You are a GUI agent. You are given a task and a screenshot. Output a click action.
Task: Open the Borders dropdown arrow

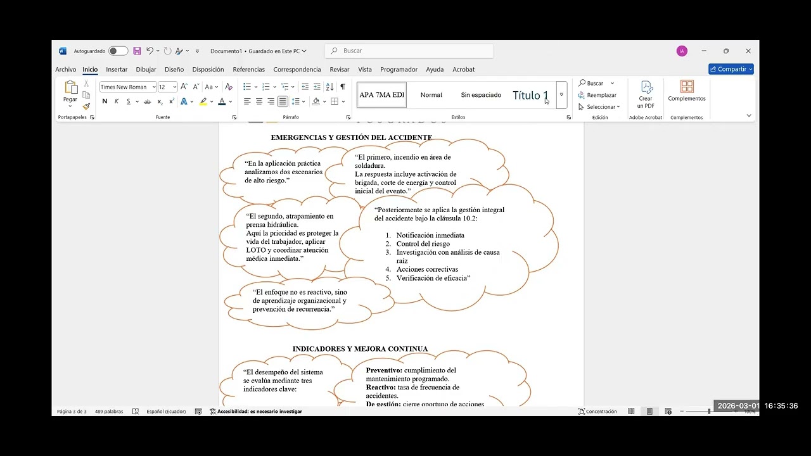(343, 101)
